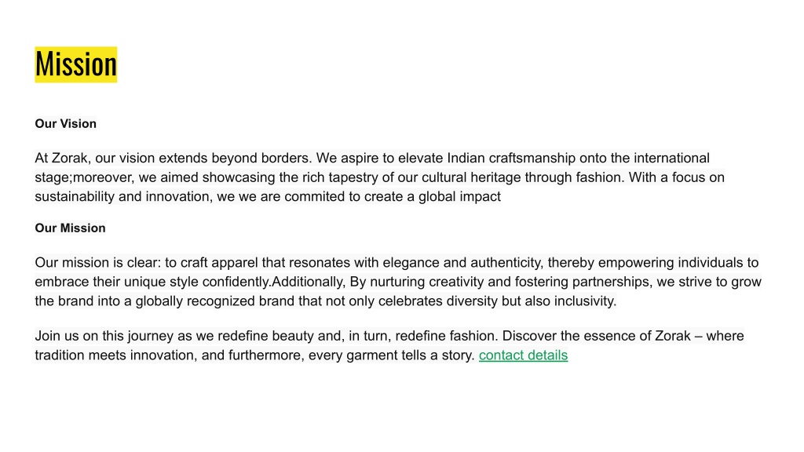
Task: Select the Our Vision subheading
Action: pos(66,123)
